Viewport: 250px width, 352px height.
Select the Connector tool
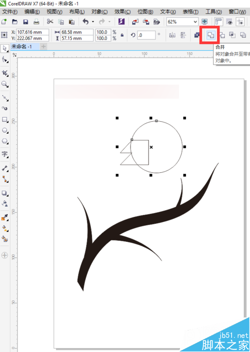click(4, 179)
